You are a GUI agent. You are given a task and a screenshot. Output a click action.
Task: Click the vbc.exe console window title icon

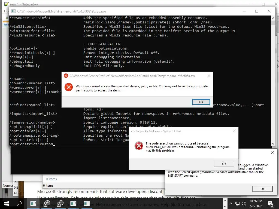pyautogui.click(x=13, y=11)
